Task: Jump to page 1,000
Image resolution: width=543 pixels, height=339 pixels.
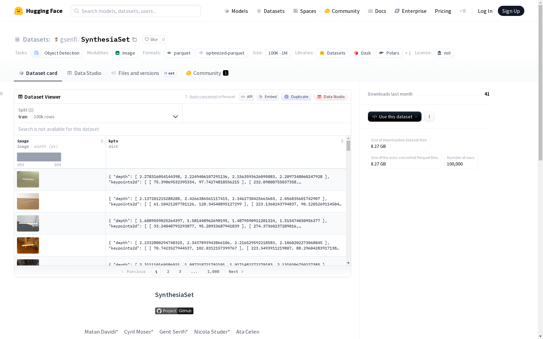Action: 213,272
